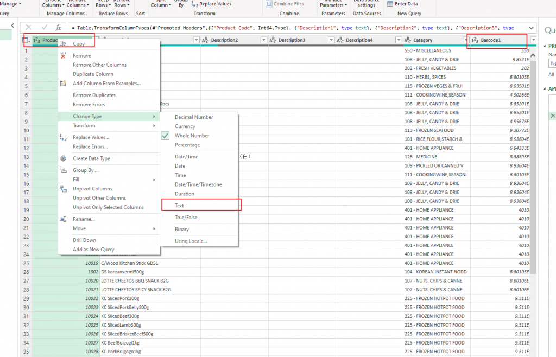Click the table icon in grid corner
The image size is (556, 357).
26,40
